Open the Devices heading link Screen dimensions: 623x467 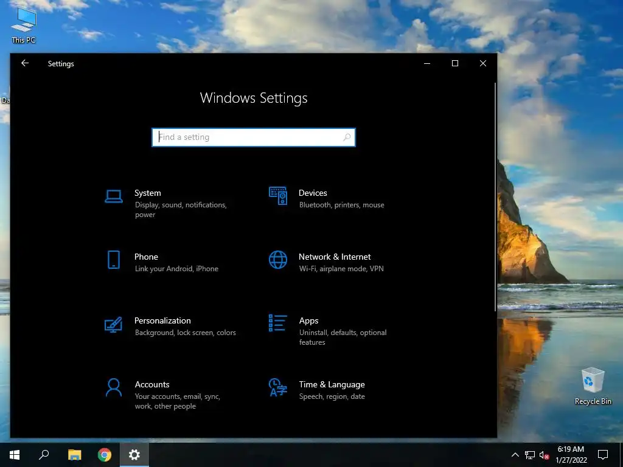pos(313,193)
